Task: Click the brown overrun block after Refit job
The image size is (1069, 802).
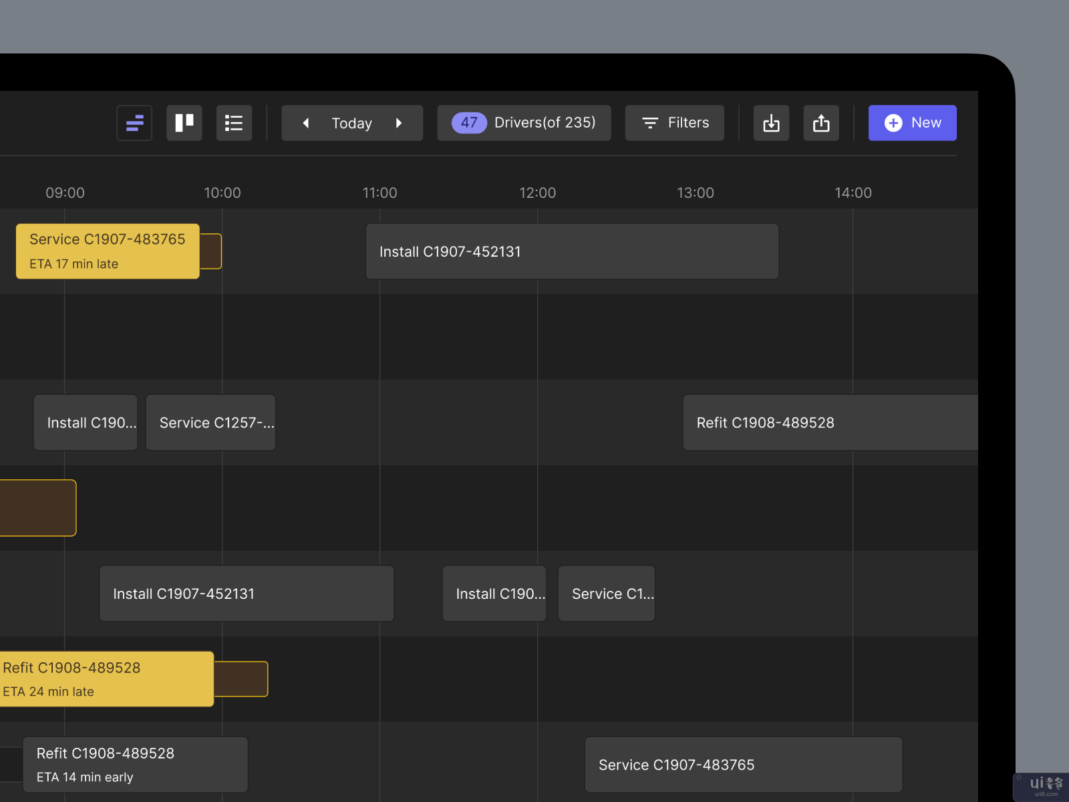Action: point(241,679)
